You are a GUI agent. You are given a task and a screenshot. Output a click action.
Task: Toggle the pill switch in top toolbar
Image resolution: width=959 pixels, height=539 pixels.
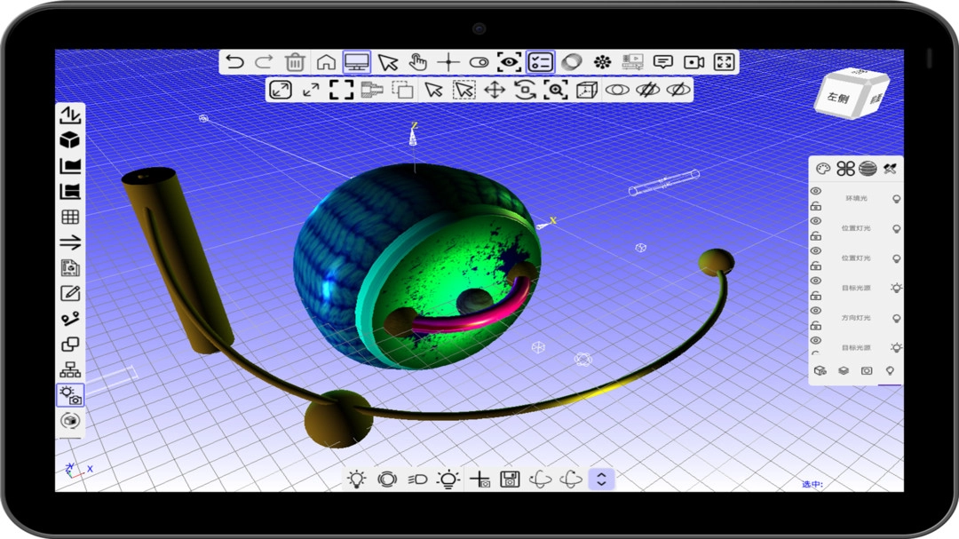479,62
